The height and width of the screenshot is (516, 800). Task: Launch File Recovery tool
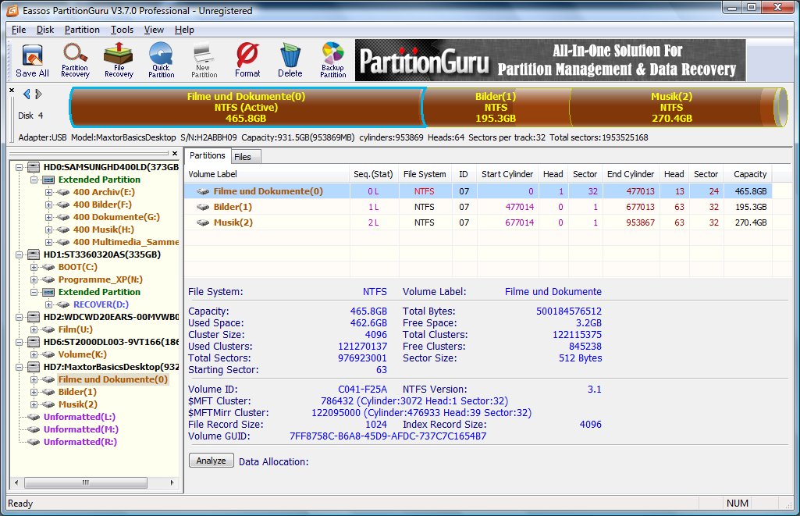119,60
